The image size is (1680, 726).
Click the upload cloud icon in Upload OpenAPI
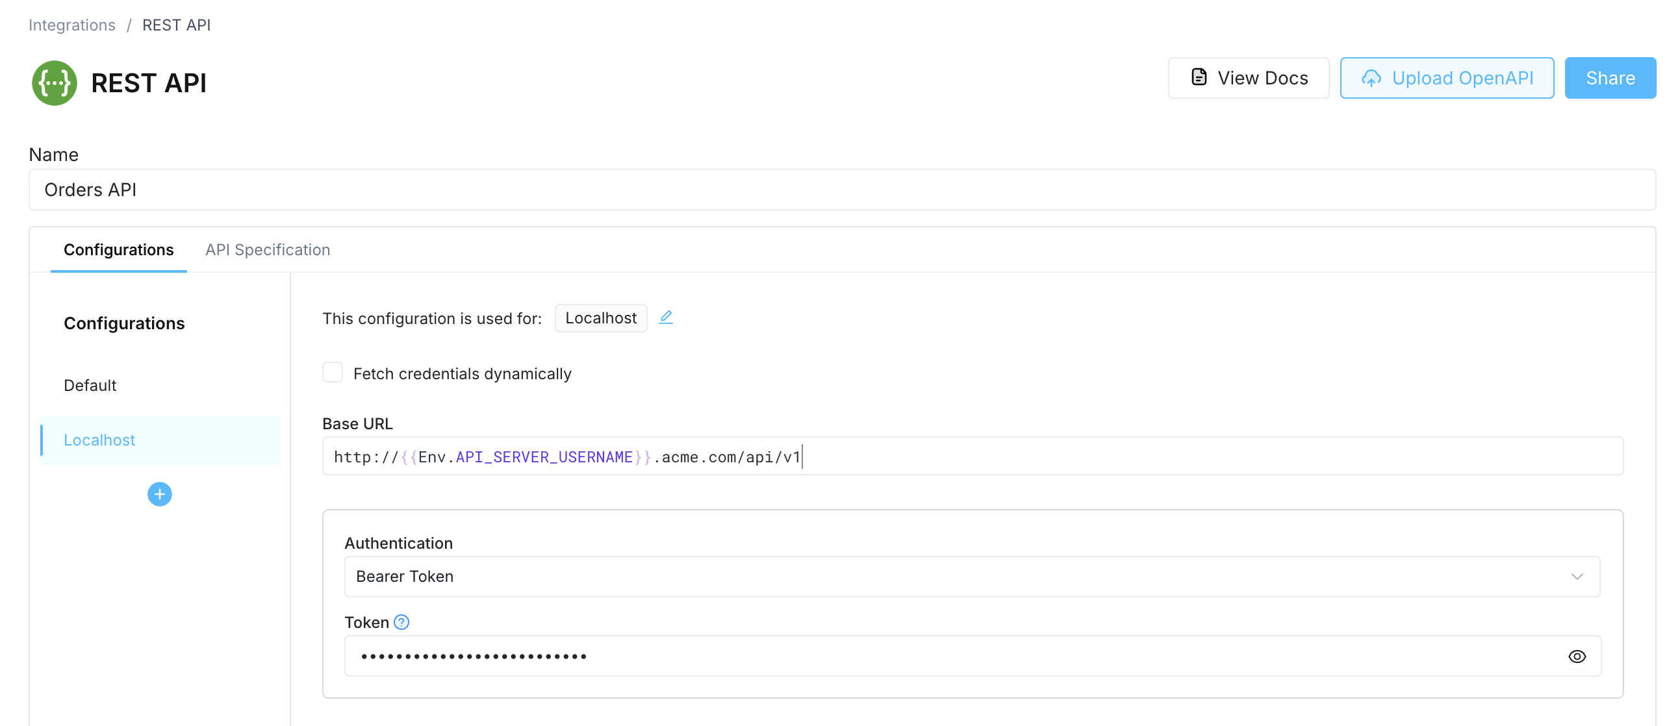(1373, 78)
